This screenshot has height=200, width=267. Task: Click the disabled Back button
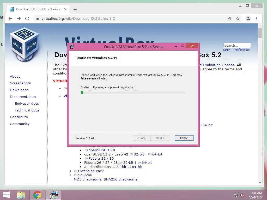pyautogui.click(x=141, y=138)
